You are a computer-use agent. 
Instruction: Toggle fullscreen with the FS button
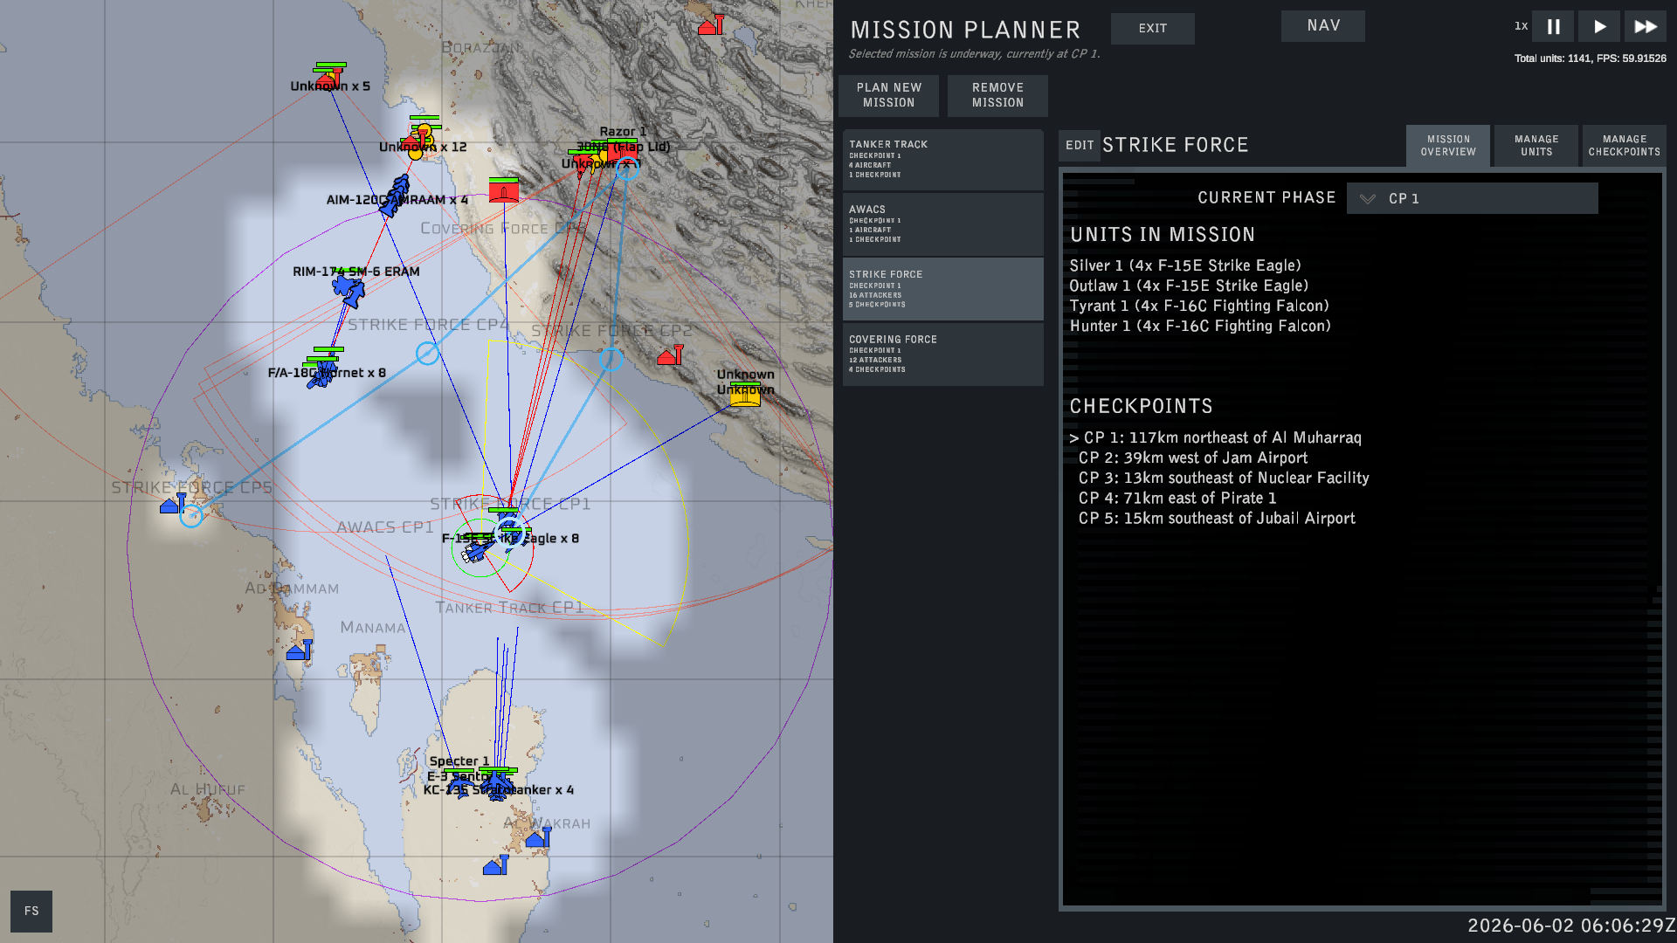point(31,911)
